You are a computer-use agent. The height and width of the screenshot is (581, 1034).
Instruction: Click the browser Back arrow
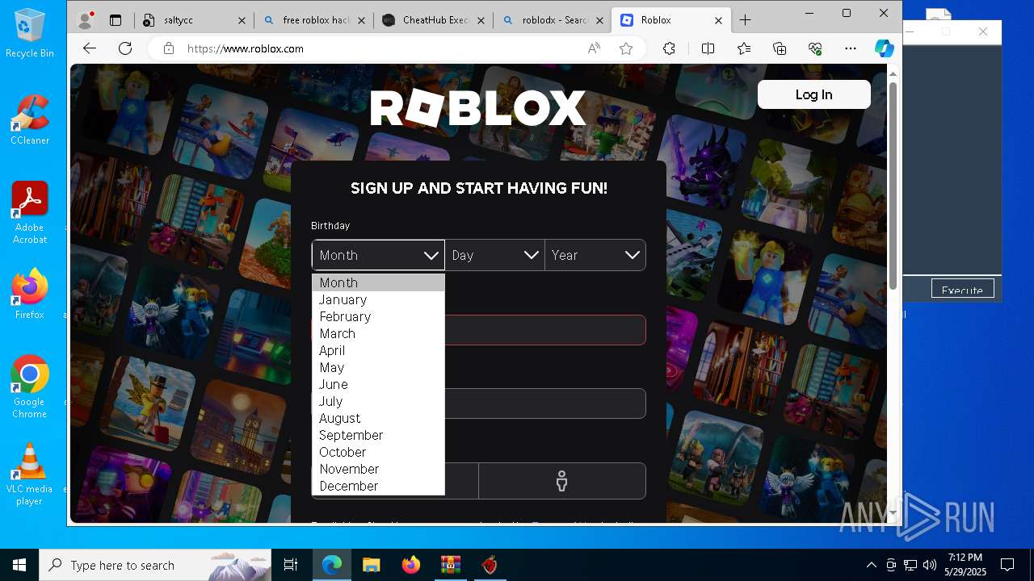(90, 48)
